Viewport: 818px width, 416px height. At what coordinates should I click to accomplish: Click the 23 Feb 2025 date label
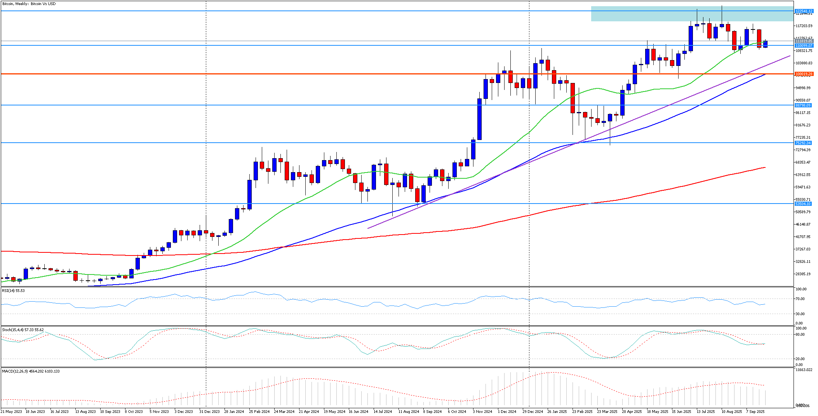tap(582, 412)
